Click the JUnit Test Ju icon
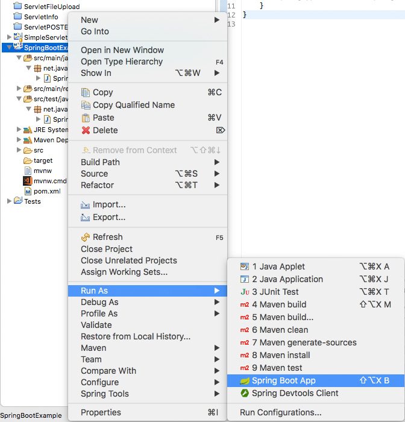 pyautogui.click(x=245, y=292)
